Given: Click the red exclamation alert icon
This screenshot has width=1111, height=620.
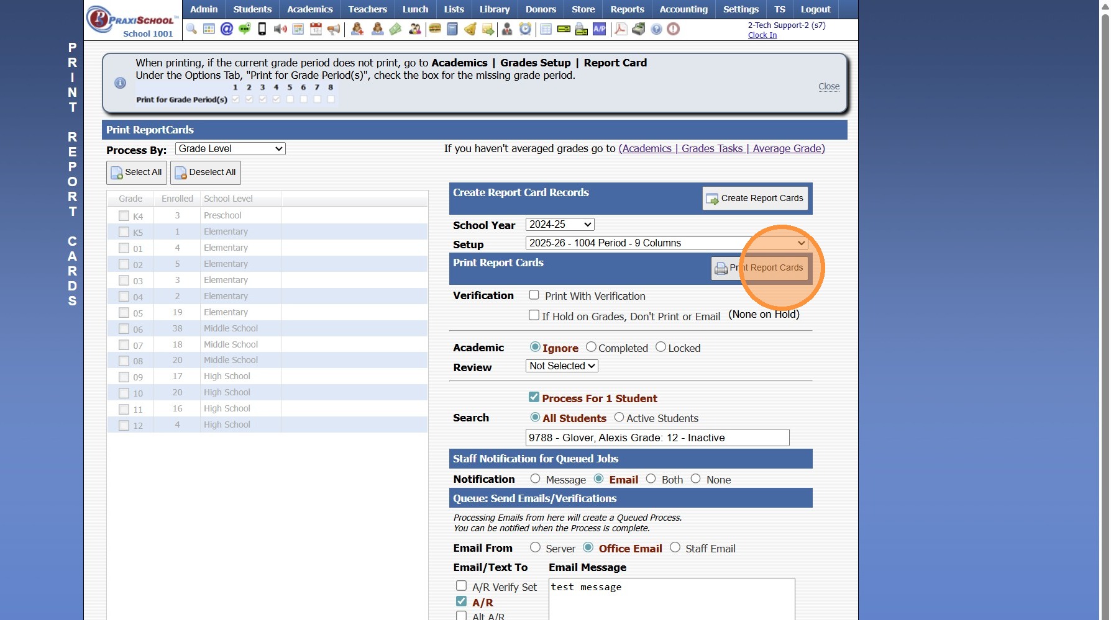Looking at the screenshot, I should [674, 29].
